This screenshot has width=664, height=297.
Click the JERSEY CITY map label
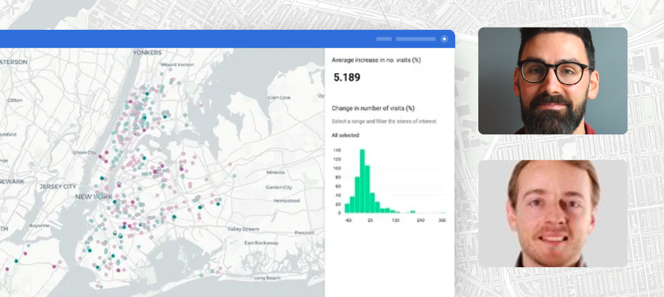[58, 186]
